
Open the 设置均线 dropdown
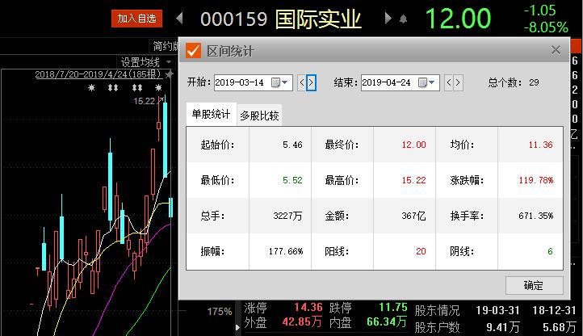click(145, 61)
